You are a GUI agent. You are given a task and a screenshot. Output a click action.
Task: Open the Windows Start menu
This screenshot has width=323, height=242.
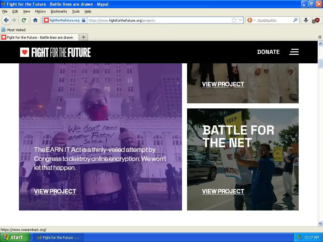tap(15, 237)
